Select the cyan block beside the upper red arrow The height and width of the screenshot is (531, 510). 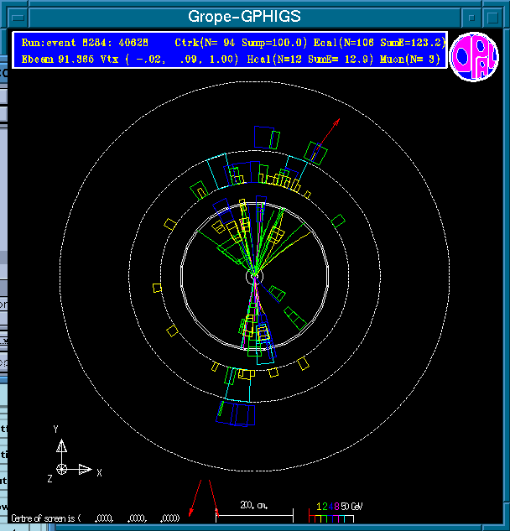pyautogui.click(x=315, y=153)
